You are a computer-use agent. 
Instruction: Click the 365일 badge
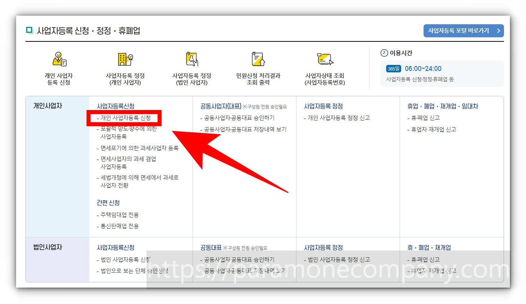tap(394, 69)
